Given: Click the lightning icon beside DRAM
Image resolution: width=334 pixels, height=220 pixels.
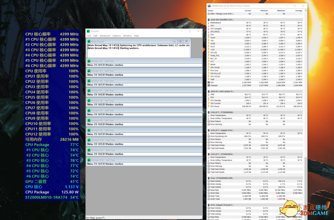Looking at the screenshot, I should click(x=209, y=65).
